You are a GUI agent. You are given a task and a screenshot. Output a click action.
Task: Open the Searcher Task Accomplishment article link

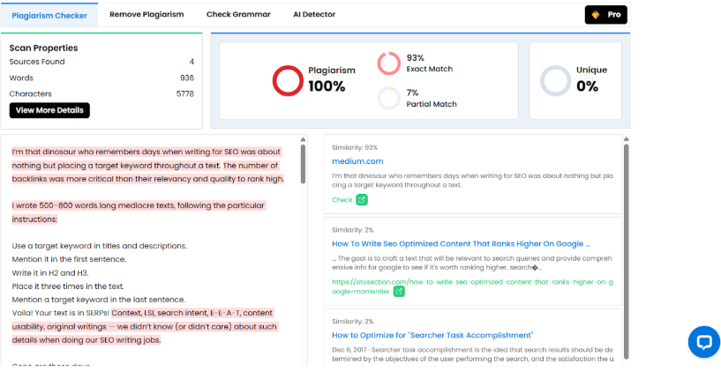point(432,335)
